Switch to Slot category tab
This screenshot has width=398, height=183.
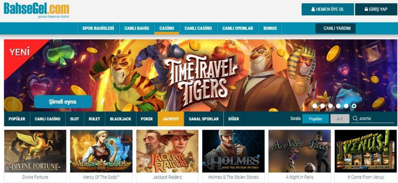(74, 119)
